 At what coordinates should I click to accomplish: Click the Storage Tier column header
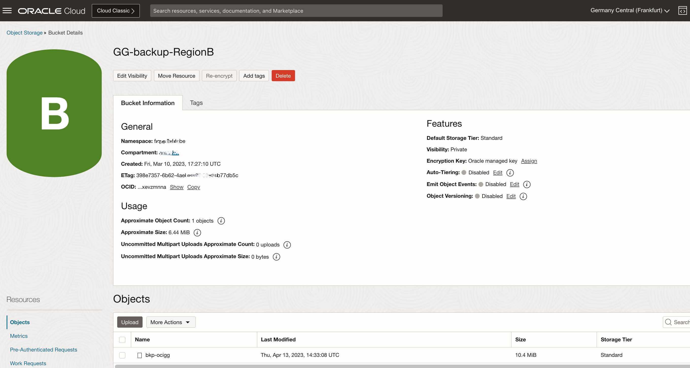tap(616, 340)
